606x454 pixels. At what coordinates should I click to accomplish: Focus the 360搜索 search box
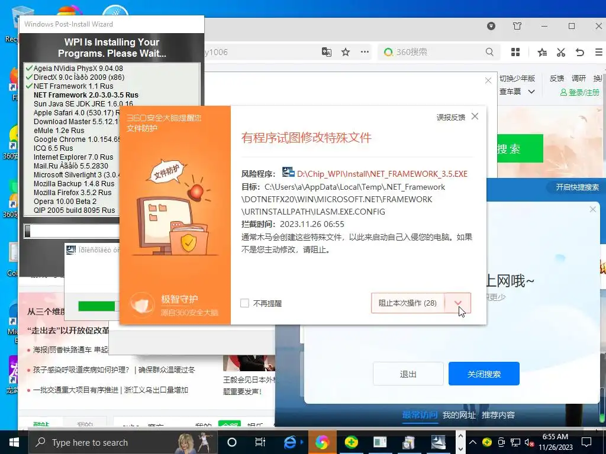439,52
